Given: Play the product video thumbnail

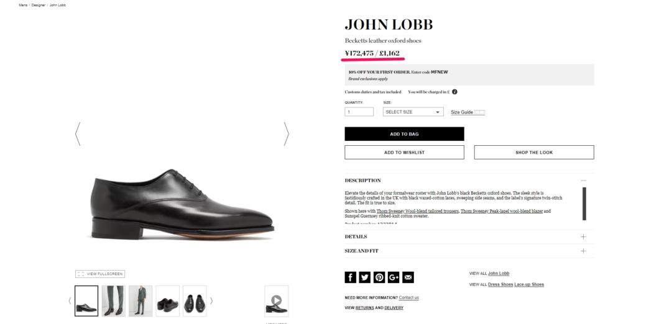Looking at the screenshot, I should click(x=276, y=301).
